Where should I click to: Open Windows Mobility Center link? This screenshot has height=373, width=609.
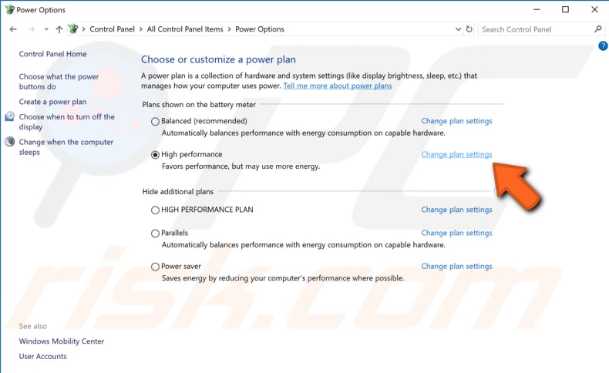tap(62, 341)
